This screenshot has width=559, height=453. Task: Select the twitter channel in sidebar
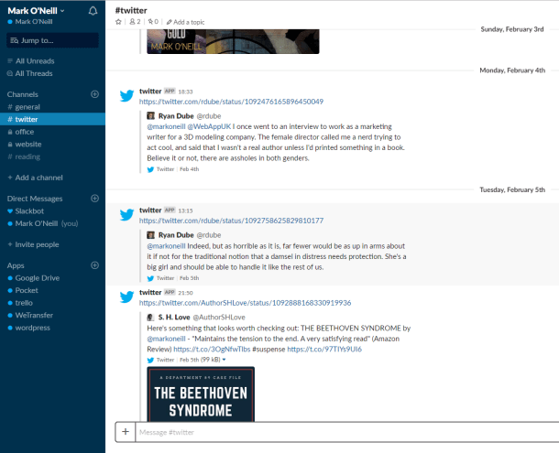coord(52,119)
